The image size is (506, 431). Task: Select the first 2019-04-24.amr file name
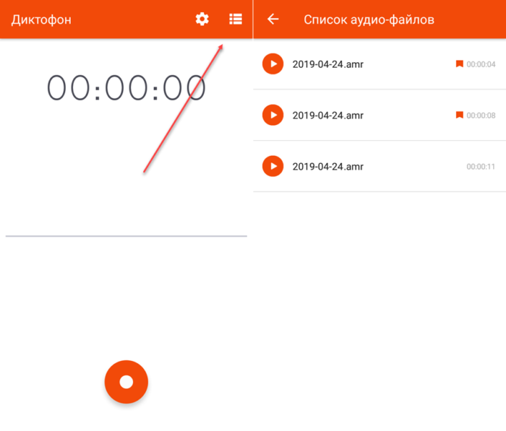point(327,64)
